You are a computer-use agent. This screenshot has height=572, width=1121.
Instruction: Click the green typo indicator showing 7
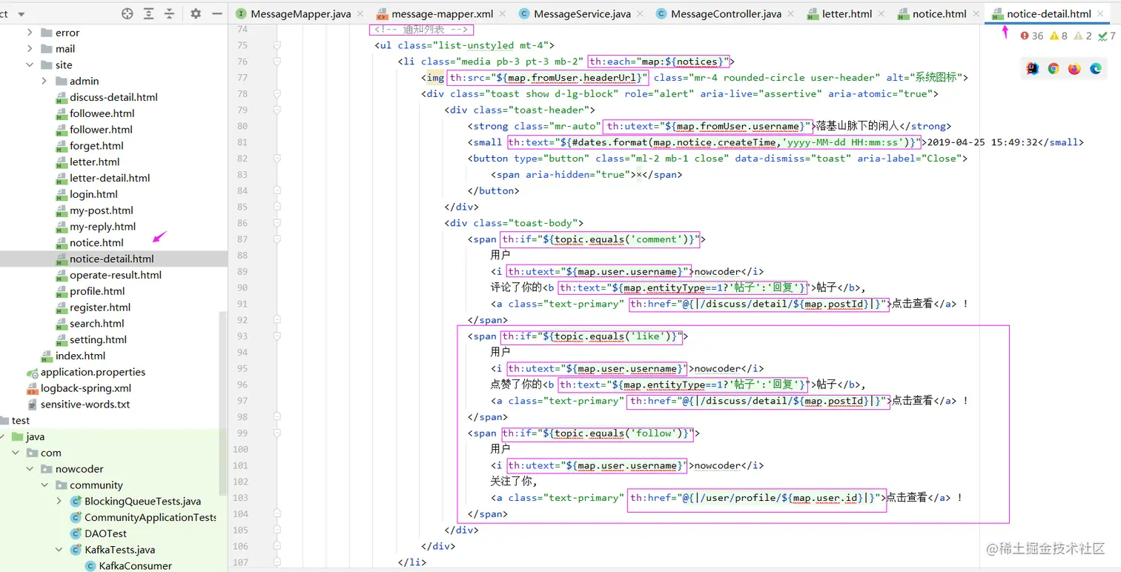pyautogui.click(x=1107, y=36)
